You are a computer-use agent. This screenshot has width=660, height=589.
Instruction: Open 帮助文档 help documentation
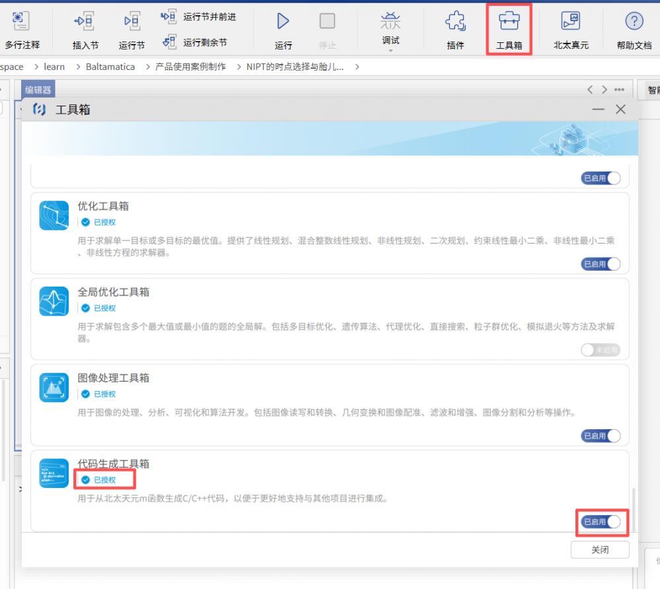[x=634, y=22]
